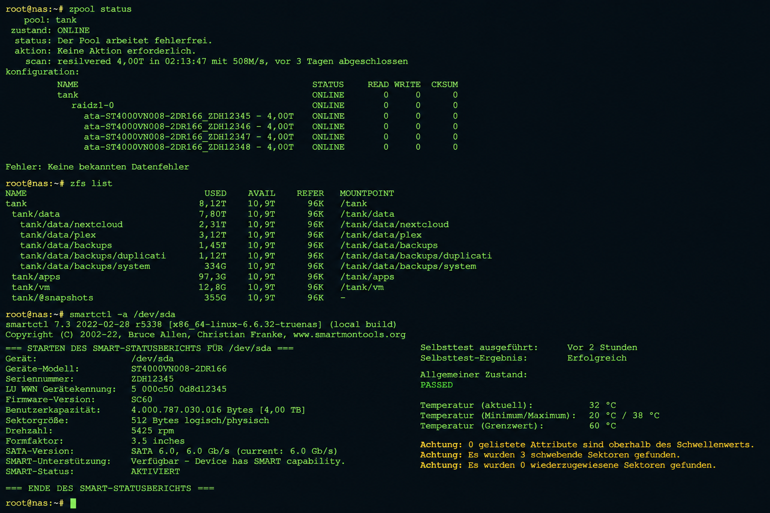Viewport: 770px width, 513px height.
Task: Select disk 'ata-ST4000VN008-2DR166_ZDH12346'
Action: point(167,127)
